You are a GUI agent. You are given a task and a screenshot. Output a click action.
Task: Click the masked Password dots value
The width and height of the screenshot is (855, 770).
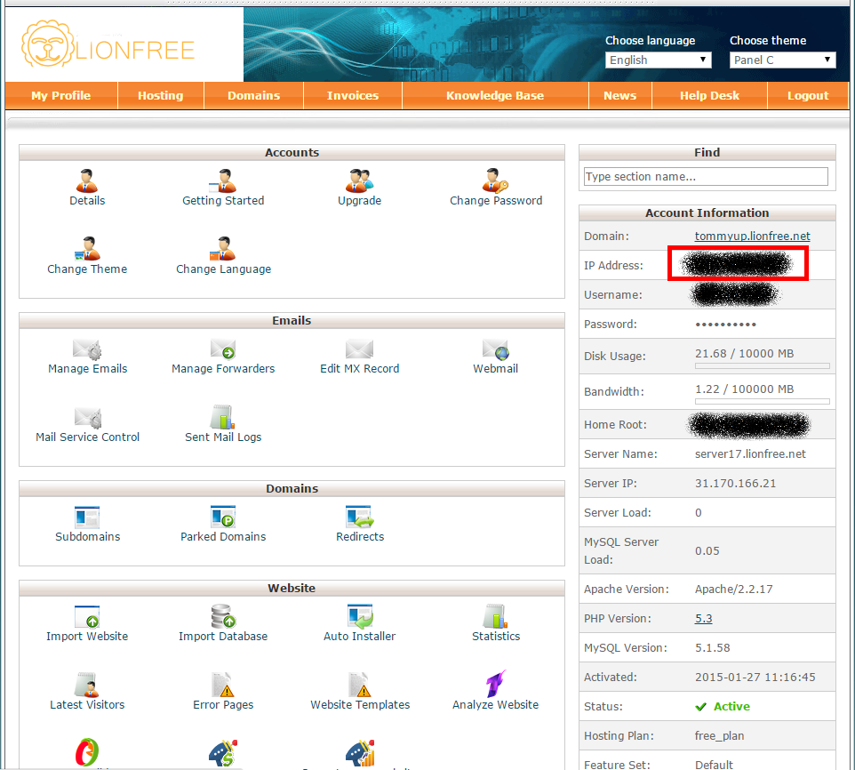[725, 325]
